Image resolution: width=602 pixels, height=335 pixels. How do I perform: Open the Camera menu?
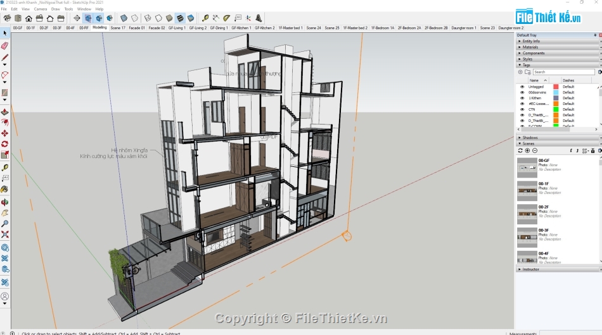click(41, 9)
